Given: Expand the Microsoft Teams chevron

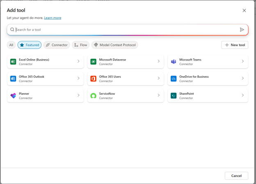Looking at the screenshot, I should (x=243, y=61).
